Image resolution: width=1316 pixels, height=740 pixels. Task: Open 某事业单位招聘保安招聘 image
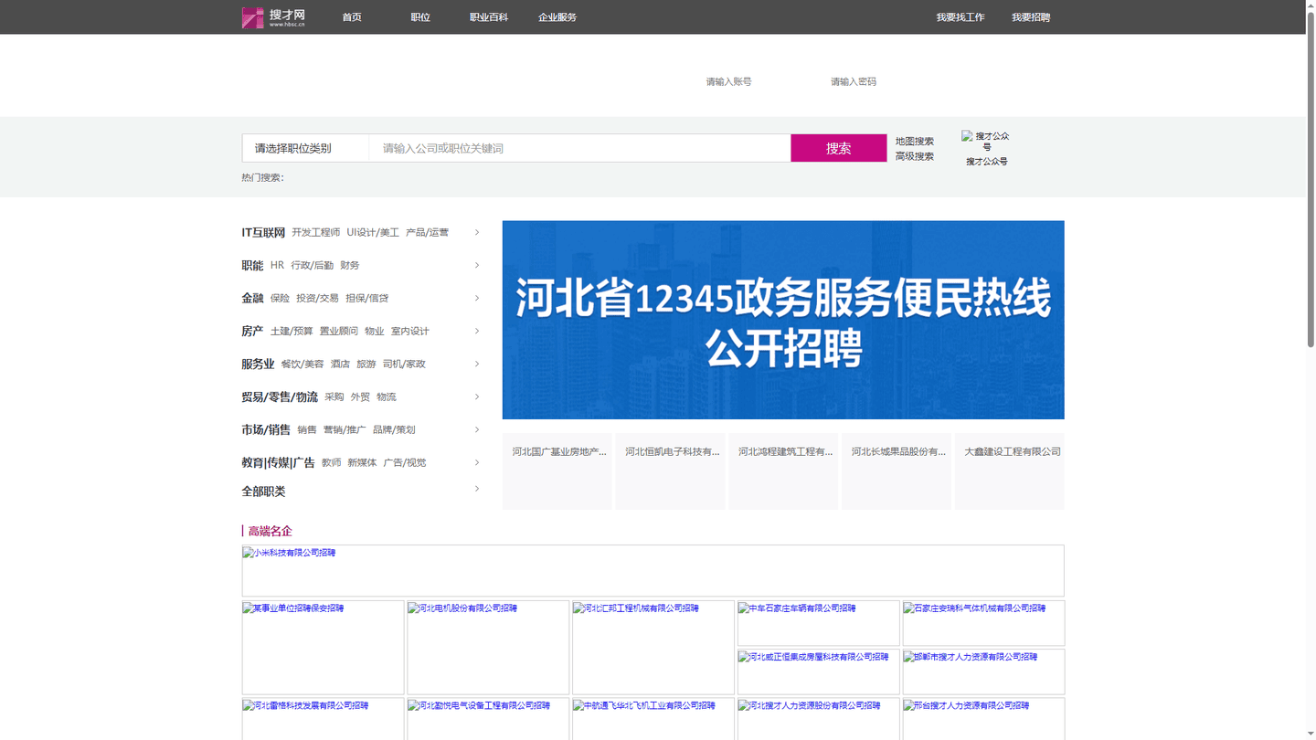coord(323,648)
